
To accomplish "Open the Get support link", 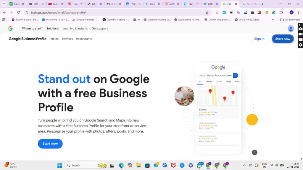I will click(100, 29).
